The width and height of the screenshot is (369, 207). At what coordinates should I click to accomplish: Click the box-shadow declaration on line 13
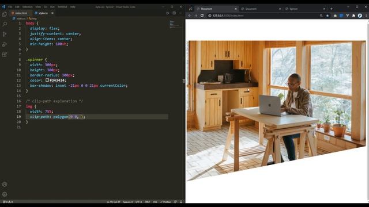pyautogui.click(x=78, y=86)
